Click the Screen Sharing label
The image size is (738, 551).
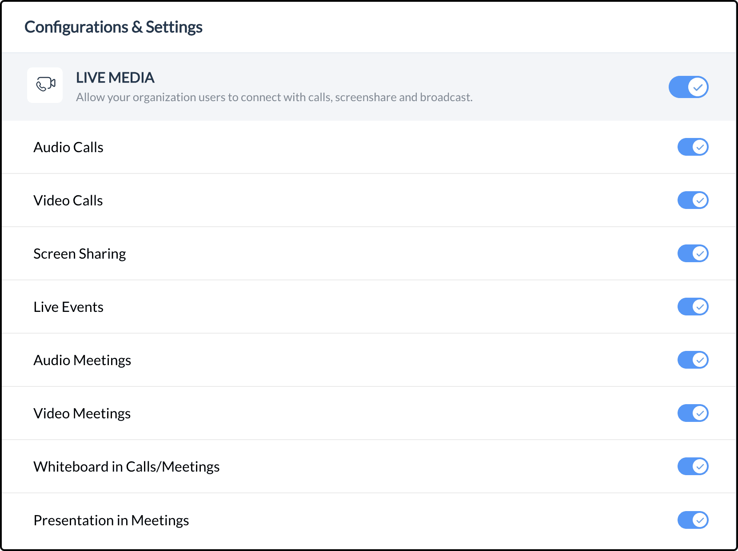point(80,254)
